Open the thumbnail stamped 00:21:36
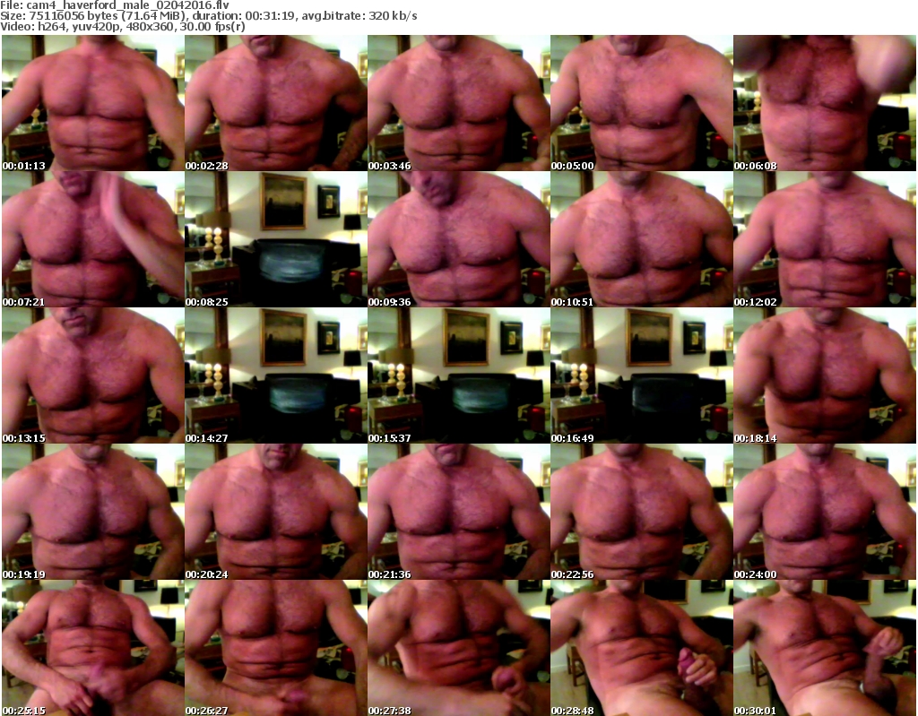 [x=459, y=512]
